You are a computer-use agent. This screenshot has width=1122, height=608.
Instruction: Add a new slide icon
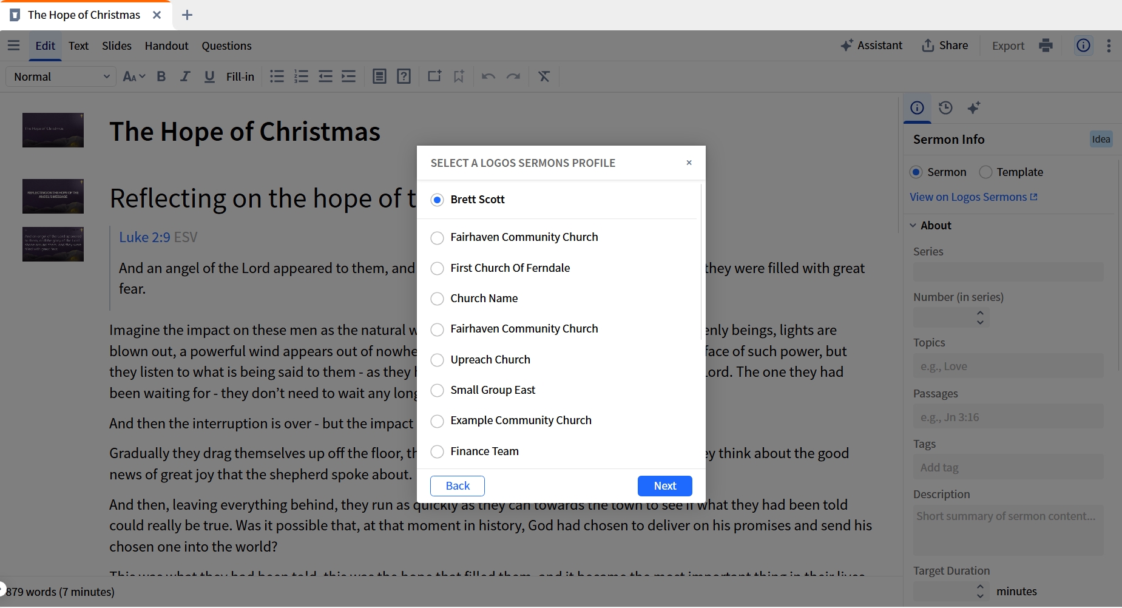pyautogui.click(x=434, y=76)
